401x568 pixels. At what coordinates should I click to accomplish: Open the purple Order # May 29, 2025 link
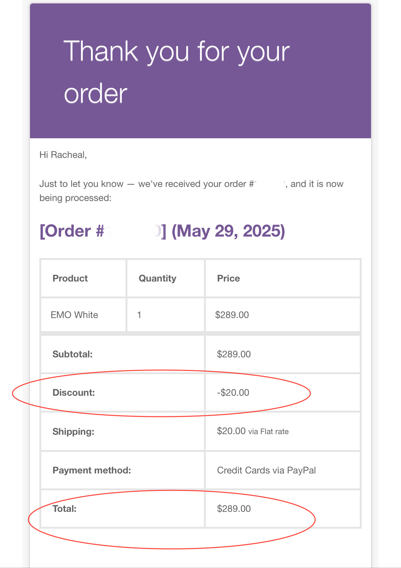click(162, 231)
